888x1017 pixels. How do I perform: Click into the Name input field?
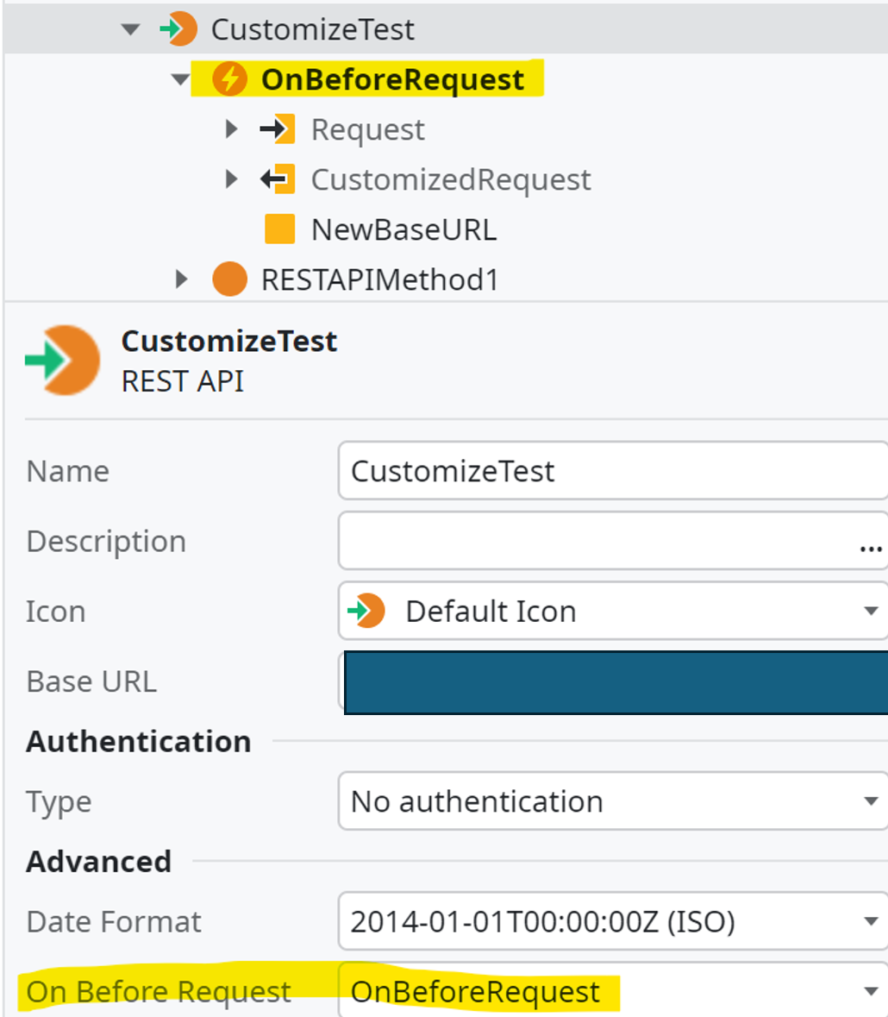(x=603, y=471)
